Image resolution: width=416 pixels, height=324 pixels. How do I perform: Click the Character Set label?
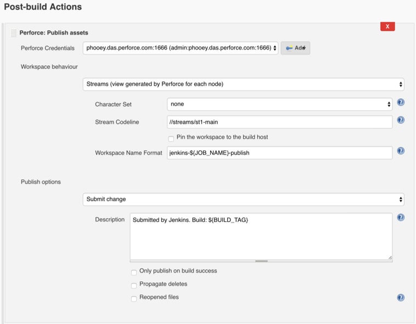[x=113, y=104]
